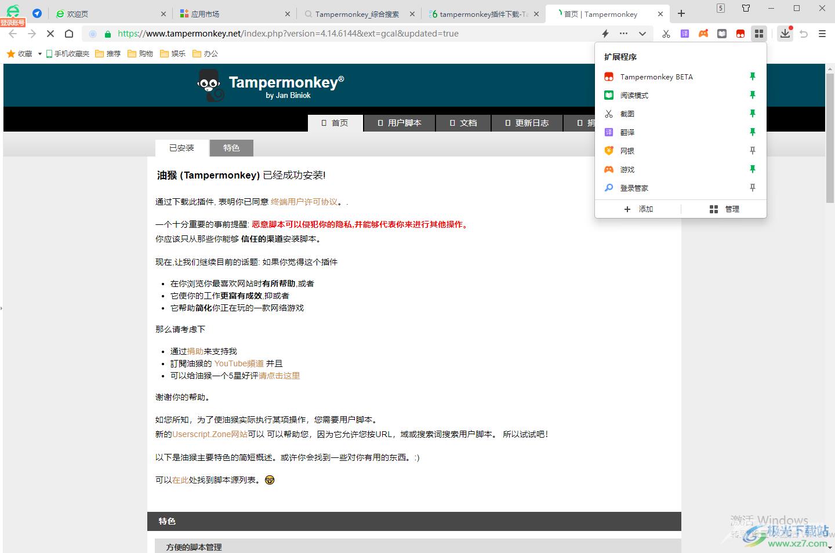This screenshot has width=835, height=553.
Task: Click the scissors screenshot icon in toolbar
Action: click(x=666, y=34)
